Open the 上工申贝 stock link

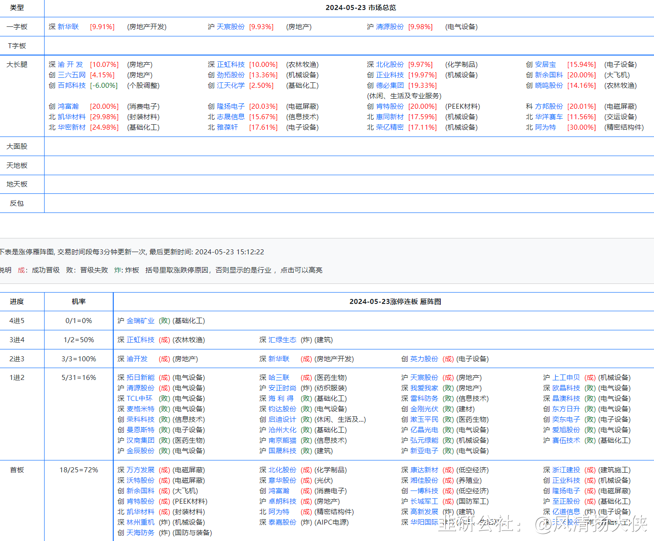[566, 378]
